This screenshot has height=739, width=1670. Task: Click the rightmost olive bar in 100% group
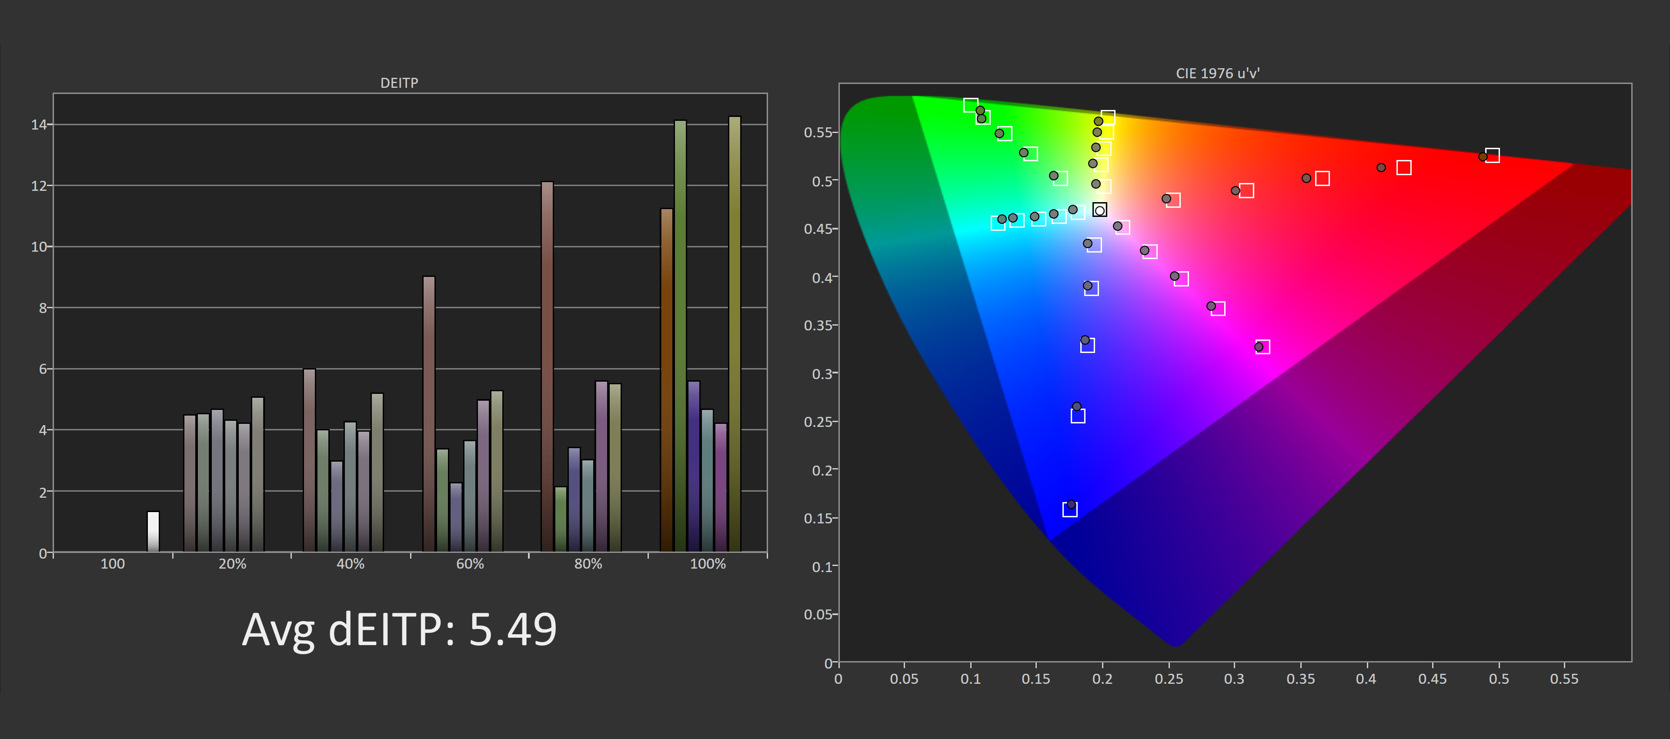(735, 334)
